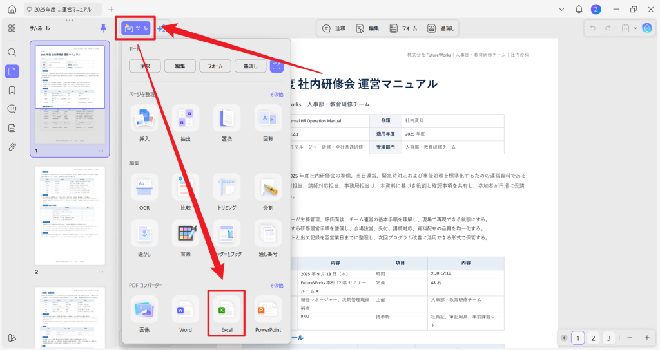Click the AI sparkle icon beside ツール
Image resolution: width=660 pixels, height=350 pixels.
pyautogui.click(x=160, y=28)
